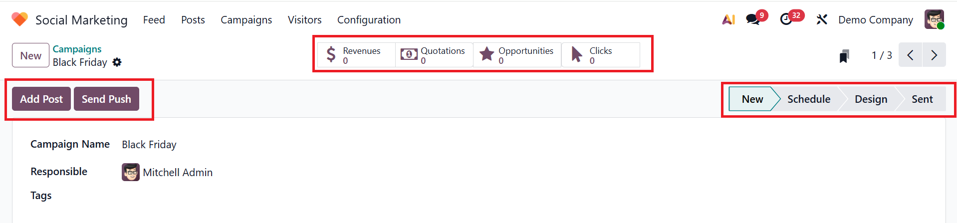Set campaign stage to Schedule
Screen dimensions: 957x223
pyautogui.click(x=808, y=99)
